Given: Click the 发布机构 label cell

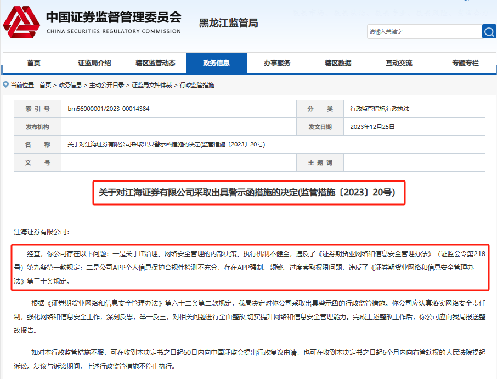Looking at the screenshot, I should coord(37,127).
